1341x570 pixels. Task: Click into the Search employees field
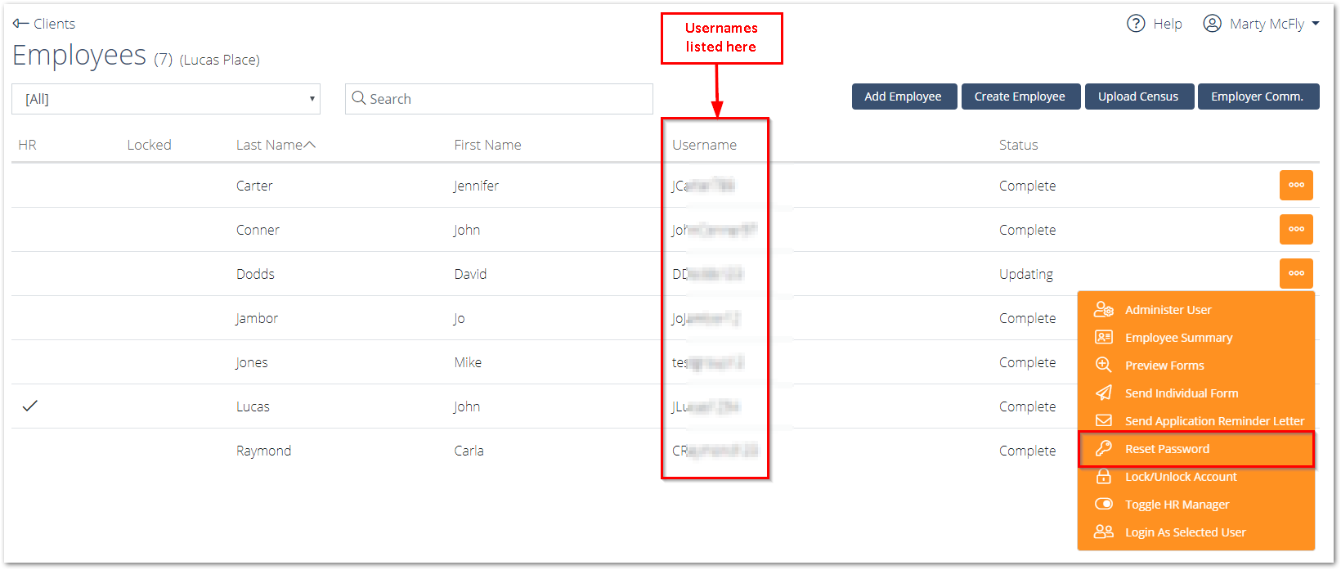click(x=499, y=99)
